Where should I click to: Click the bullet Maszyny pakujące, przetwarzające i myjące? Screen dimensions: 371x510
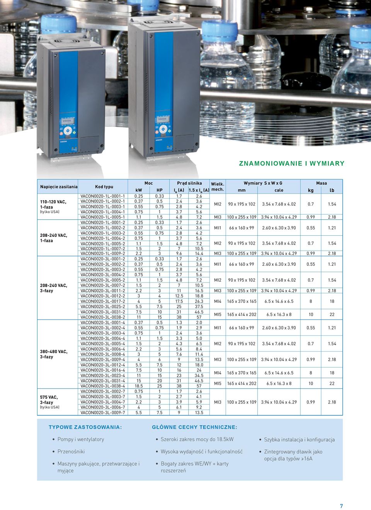[x=99, y=467]
